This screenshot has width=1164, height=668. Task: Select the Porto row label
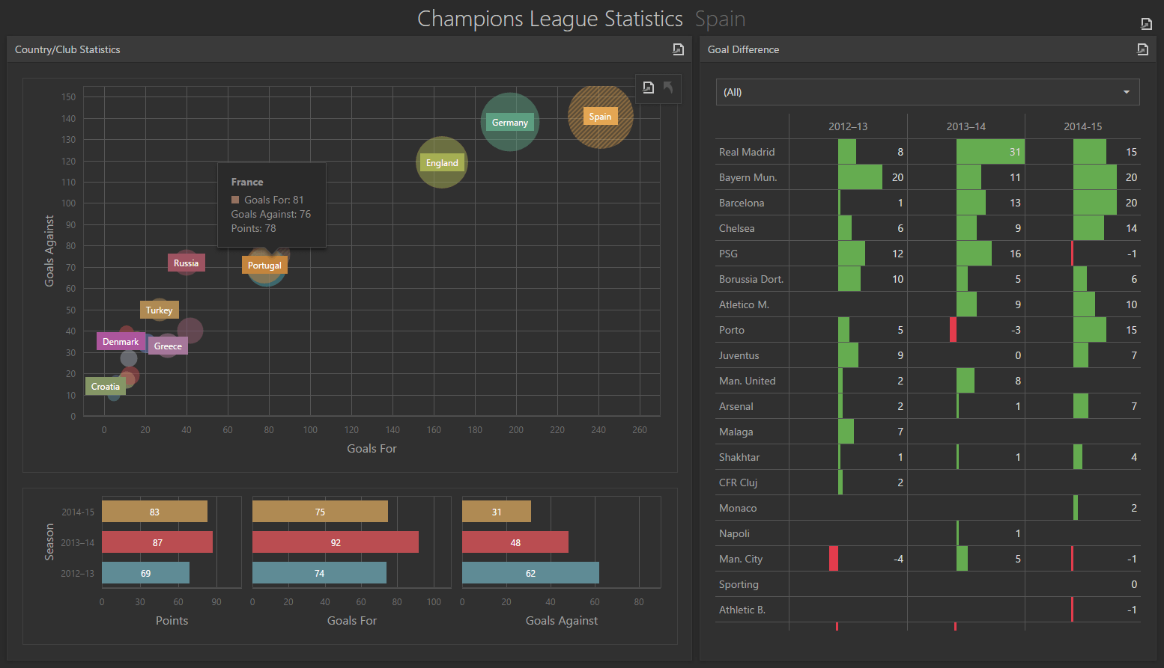pos(731,330)
